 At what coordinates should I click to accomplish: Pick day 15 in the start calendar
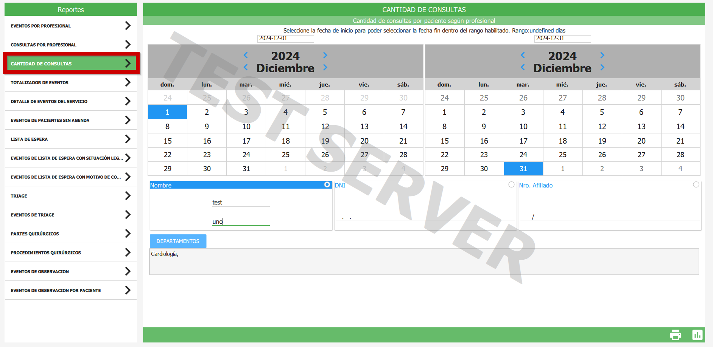pos(168,141)
